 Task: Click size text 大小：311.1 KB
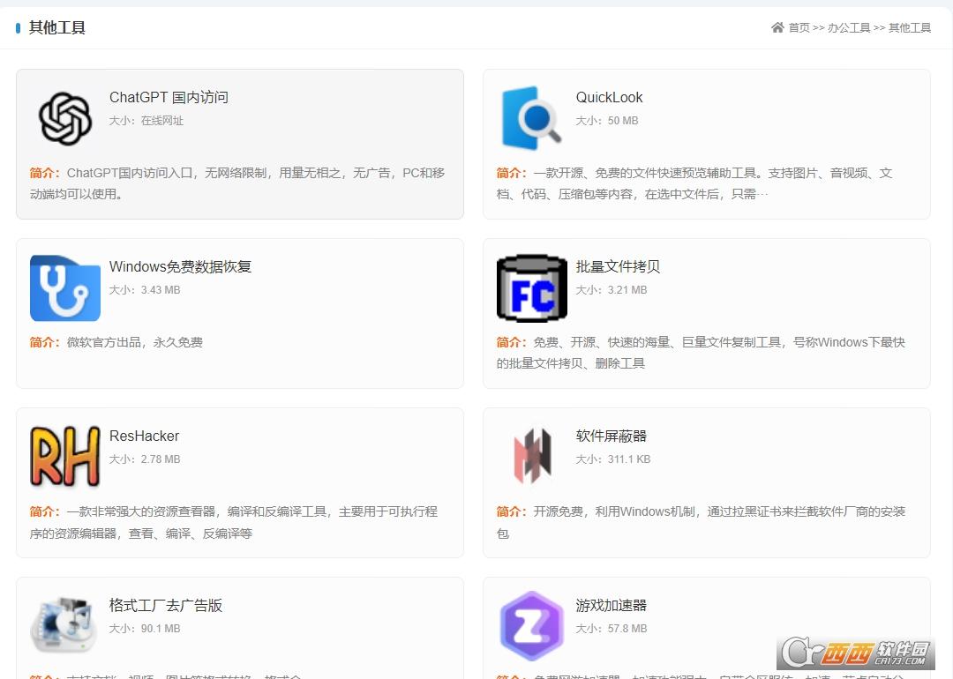[x=613, y=459]
